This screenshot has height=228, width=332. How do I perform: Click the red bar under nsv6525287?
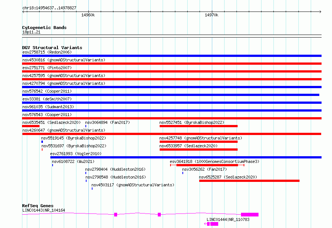coord(249,181)
